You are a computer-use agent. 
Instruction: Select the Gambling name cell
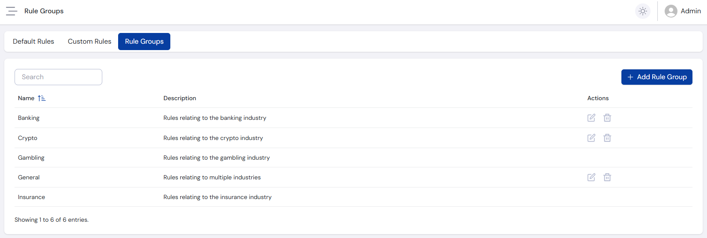[x=31, y=158]
